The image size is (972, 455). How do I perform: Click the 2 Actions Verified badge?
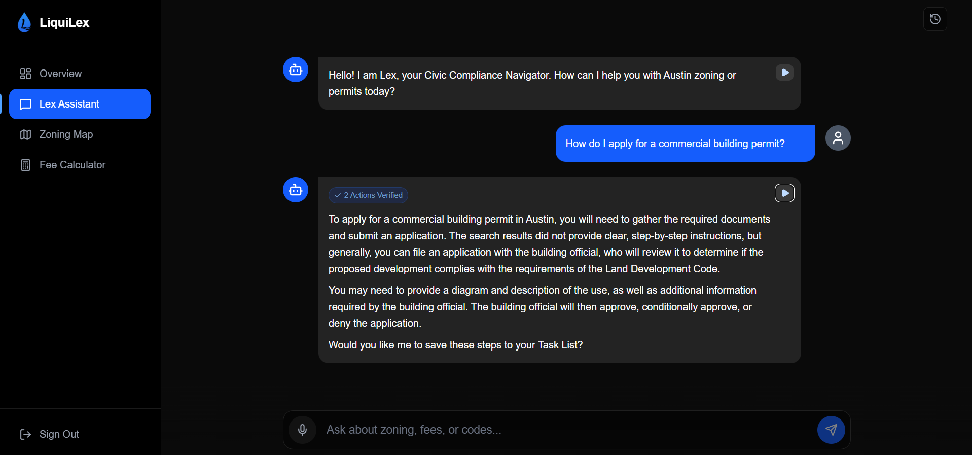pyautogui.click(x=368, y=195)
